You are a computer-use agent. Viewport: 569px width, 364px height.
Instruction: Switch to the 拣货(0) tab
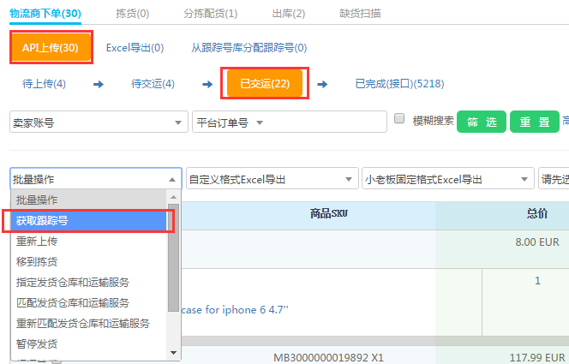pyautogui.click(x=132, y=14)
